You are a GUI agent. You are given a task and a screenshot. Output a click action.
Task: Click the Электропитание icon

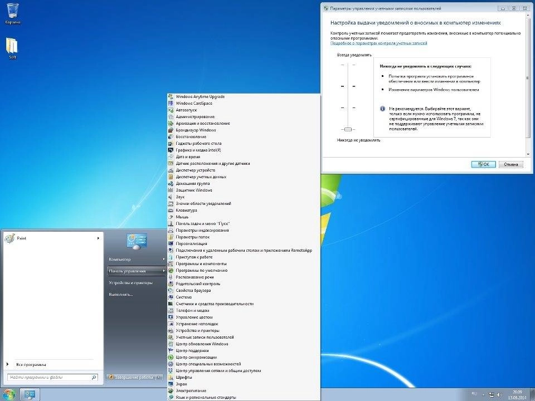[x=171, y=391]
